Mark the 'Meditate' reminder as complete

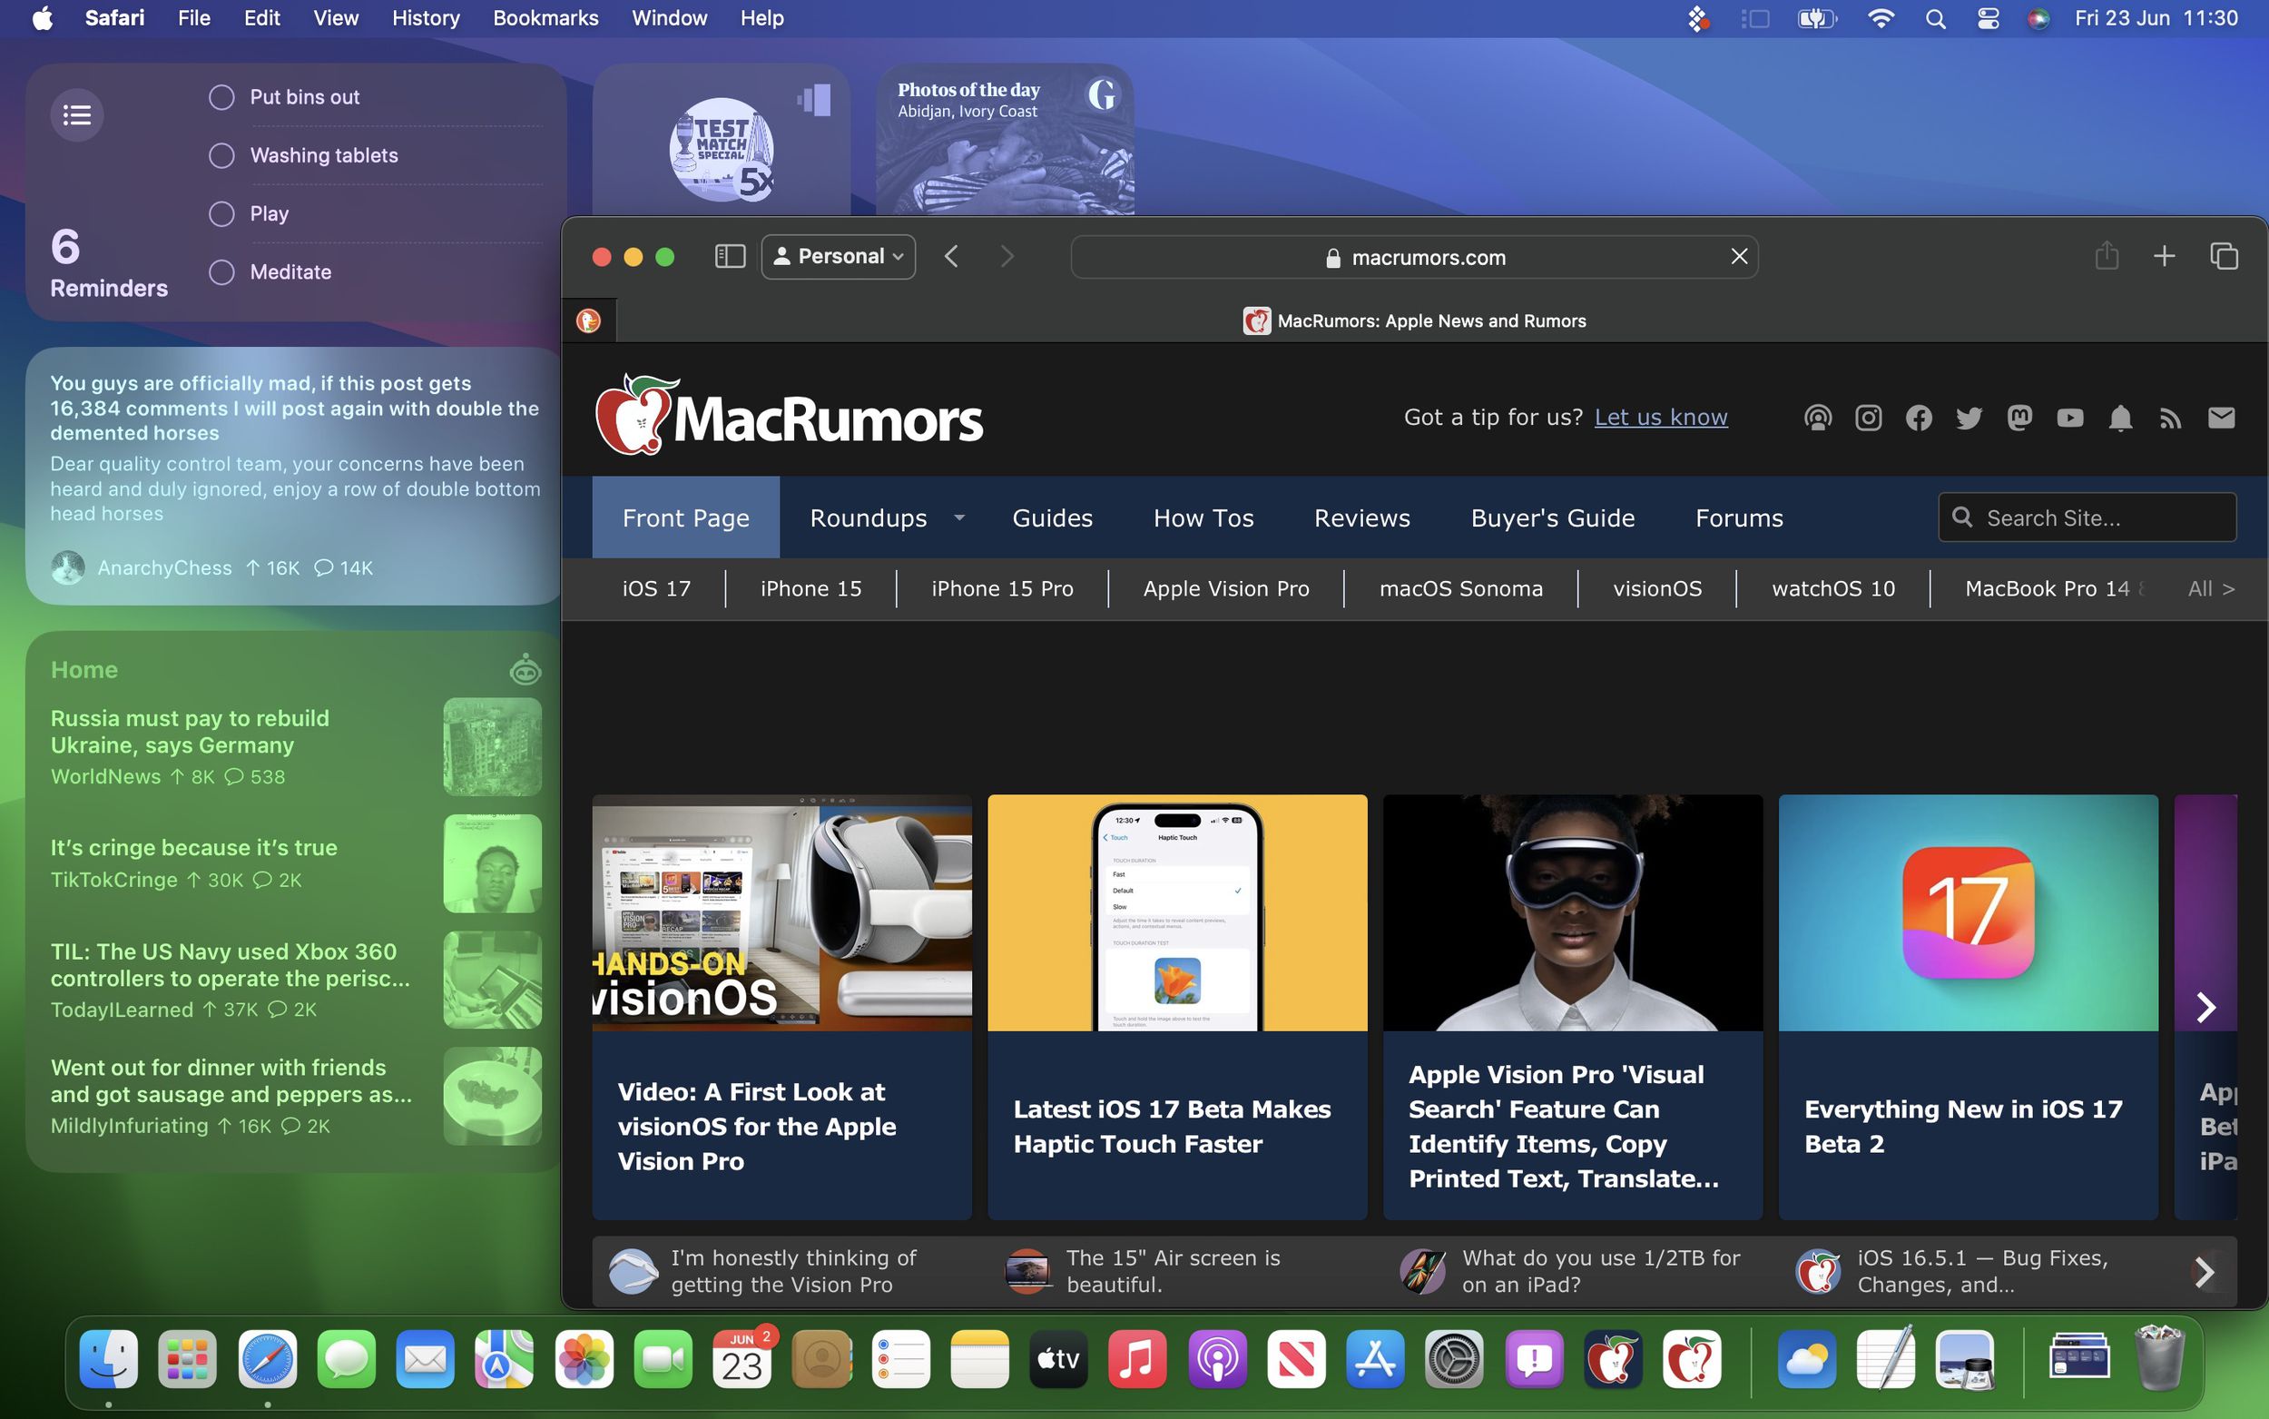coord(221,271)
